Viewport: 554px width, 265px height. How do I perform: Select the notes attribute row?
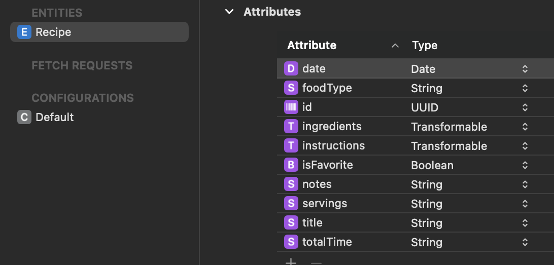415,184
